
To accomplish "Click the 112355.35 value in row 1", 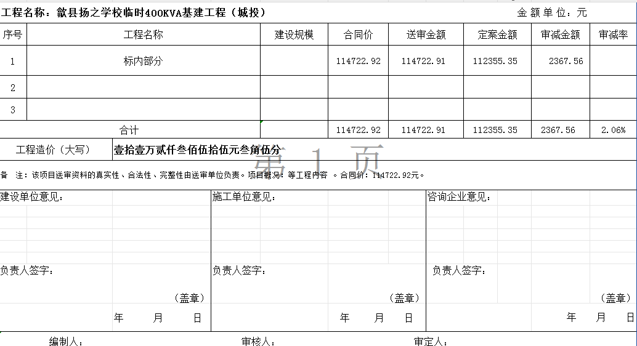I will pos(495,61).
